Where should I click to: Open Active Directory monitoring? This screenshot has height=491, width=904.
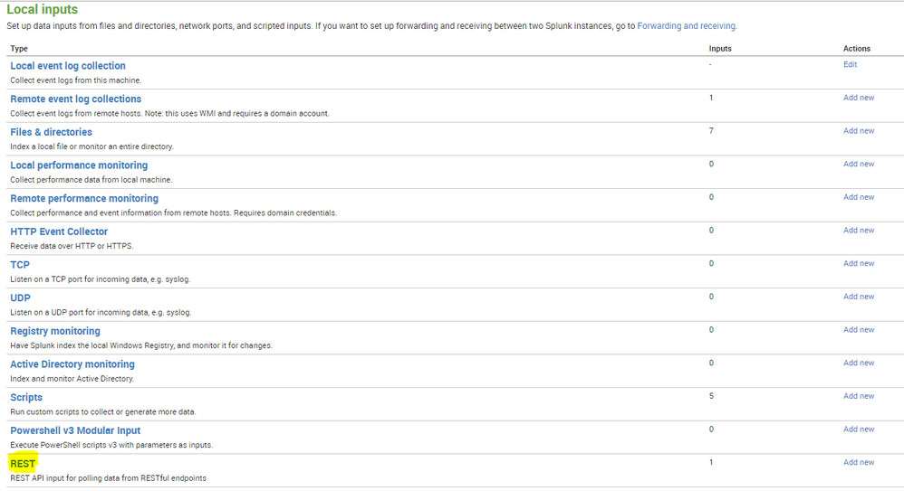[x=72, y=364]
